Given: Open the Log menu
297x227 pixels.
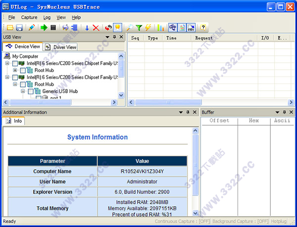Looking at the screenshot, I should pyautogui.click(x=47, y=17).
